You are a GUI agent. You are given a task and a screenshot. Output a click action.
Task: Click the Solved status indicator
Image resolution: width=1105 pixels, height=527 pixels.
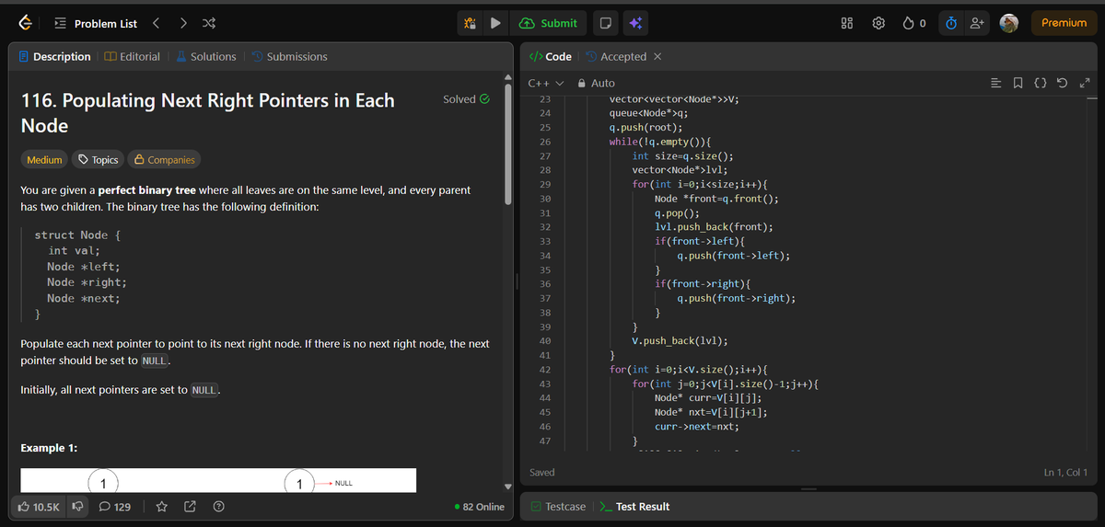tap(466, 99)
